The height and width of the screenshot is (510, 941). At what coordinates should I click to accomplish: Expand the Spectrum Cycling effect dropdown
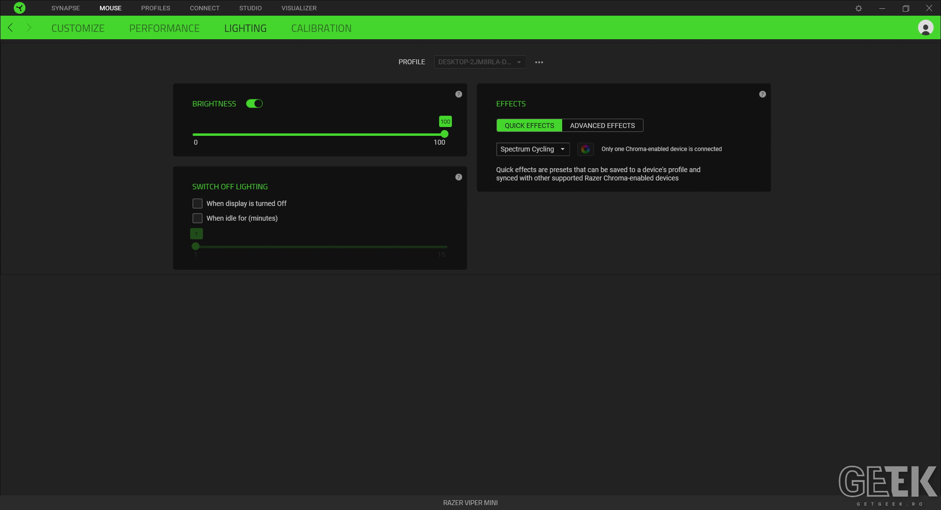[x=533, y=149]
